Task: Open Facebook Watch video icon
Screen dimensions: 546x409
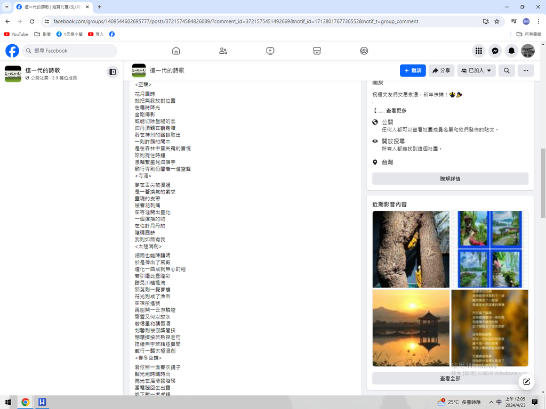Action: point(270,51)
